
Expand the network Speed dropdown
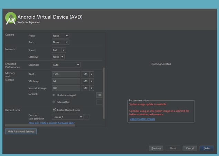pos(59,50)
